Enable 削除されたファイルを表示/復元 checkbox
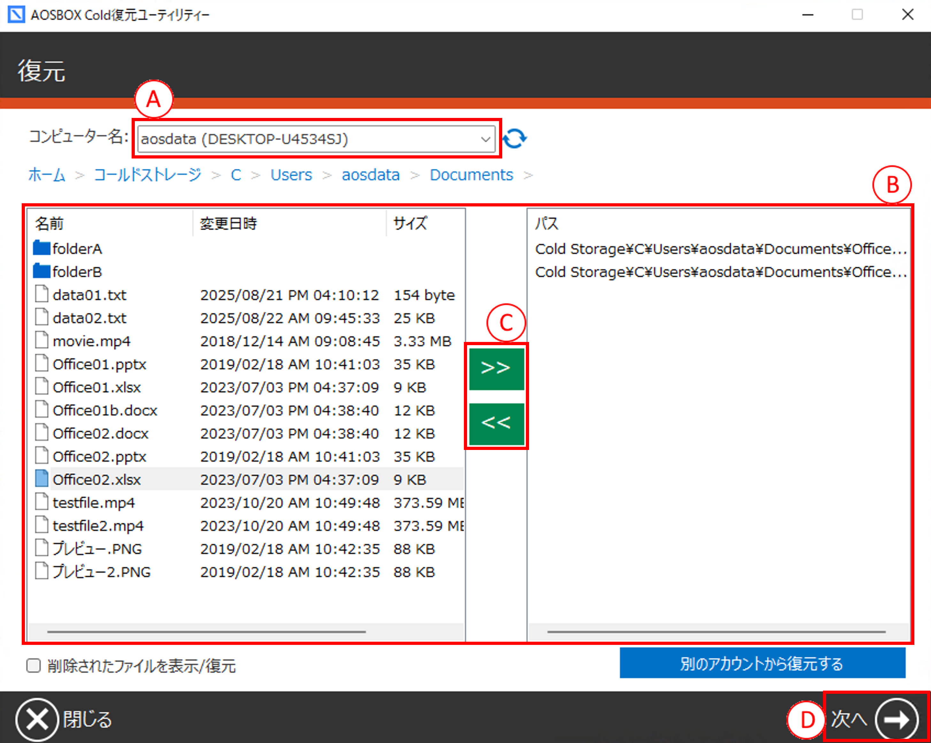This screenshot has height=743, width=931. [33, 666]
